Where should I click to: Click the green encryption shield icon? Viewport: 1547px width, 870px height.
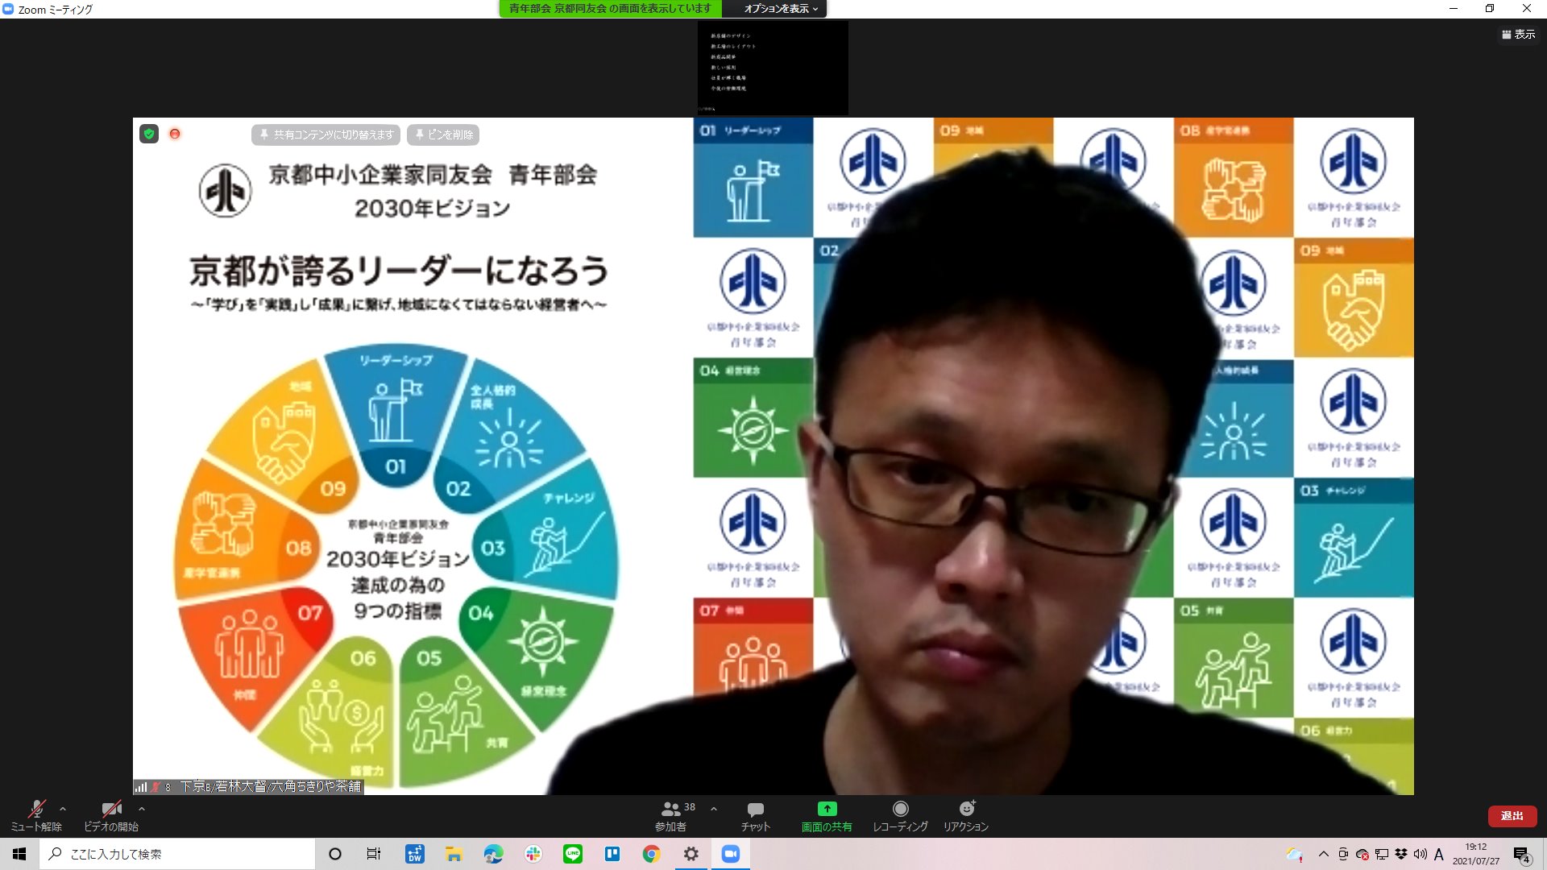[x=149, y=134]
